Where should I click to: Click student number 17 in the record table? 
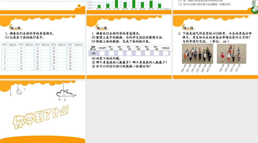[37, 48]
